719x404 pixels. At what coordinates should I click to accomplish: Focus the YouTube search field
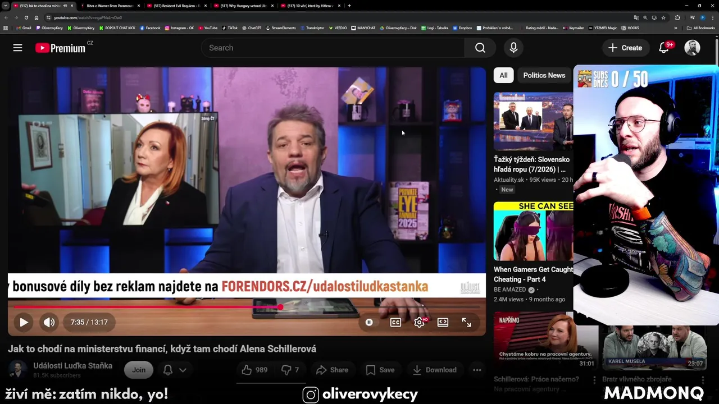click(333, 48)
